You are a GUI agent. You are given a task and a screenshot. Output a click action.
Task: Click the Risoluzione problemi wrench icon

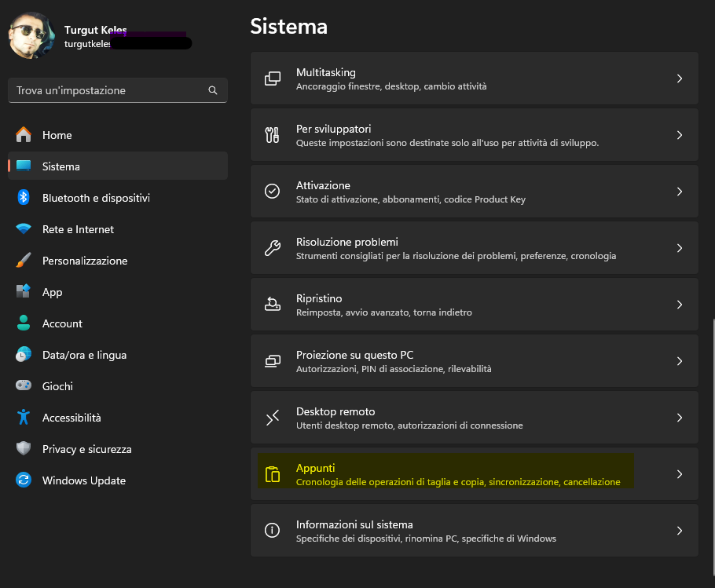[x=273, y=248]
